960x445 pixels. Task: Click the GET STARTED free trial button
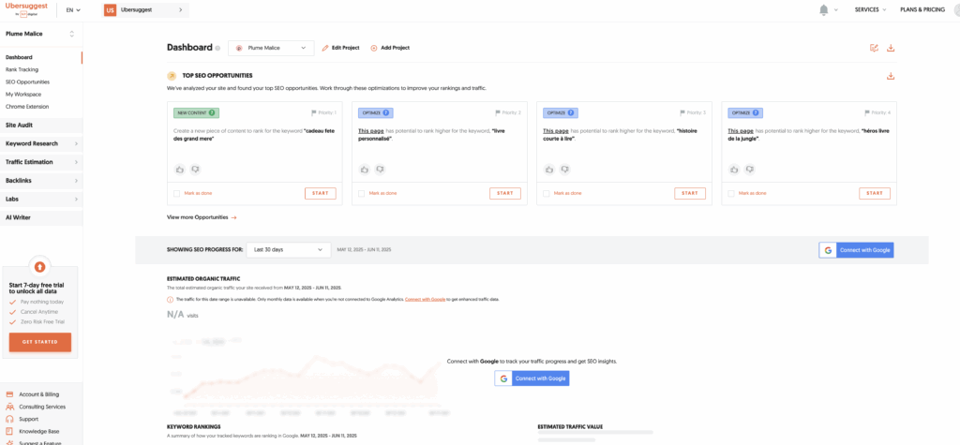[39, 342]
